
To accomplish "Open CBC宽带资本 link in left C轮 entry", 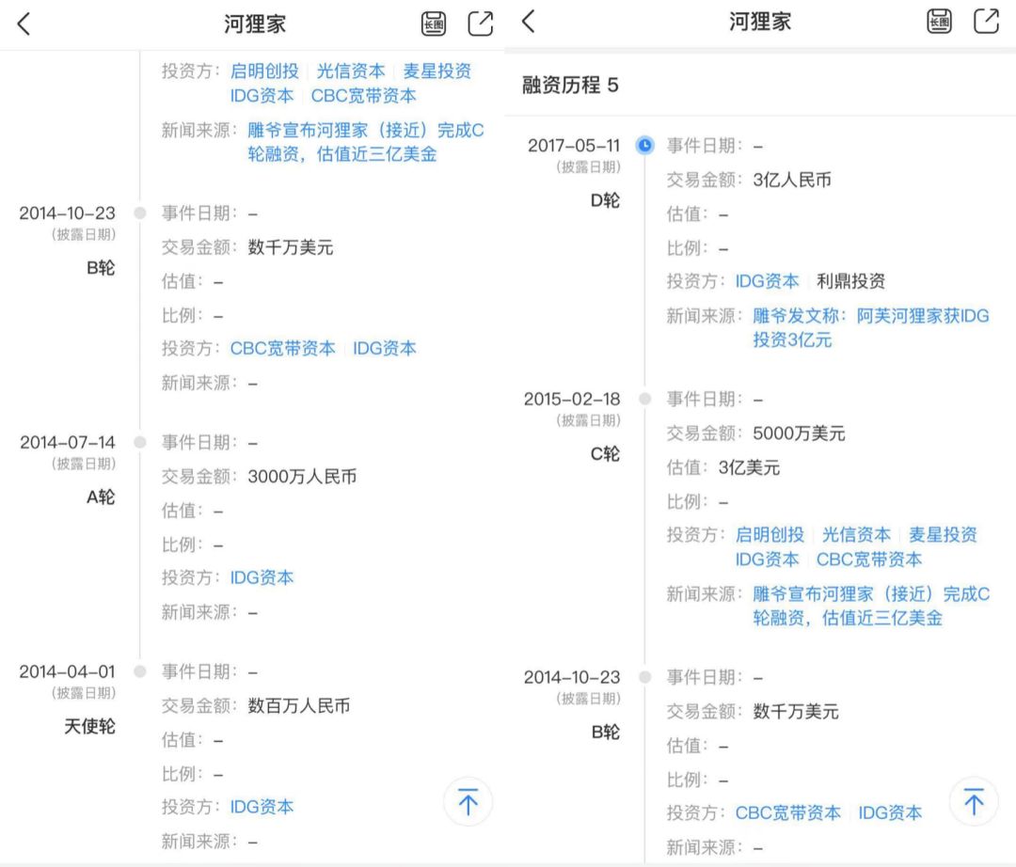I will (363, 96).
